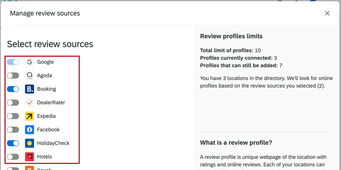Click the DealerRater logo icon

(29, 103)
